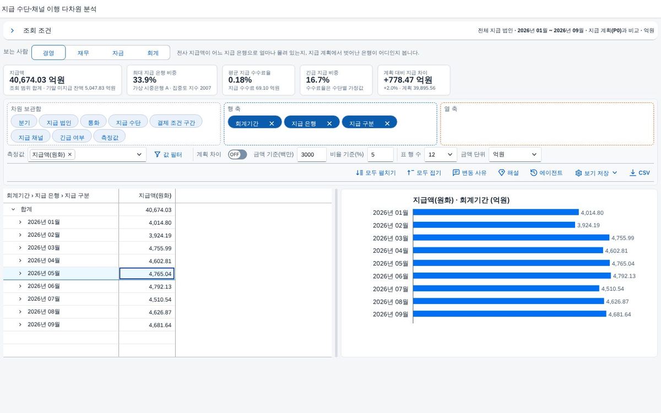Remove the 지급 은행 chip from the row axis

pyautogui.click(x=329, y=123)
